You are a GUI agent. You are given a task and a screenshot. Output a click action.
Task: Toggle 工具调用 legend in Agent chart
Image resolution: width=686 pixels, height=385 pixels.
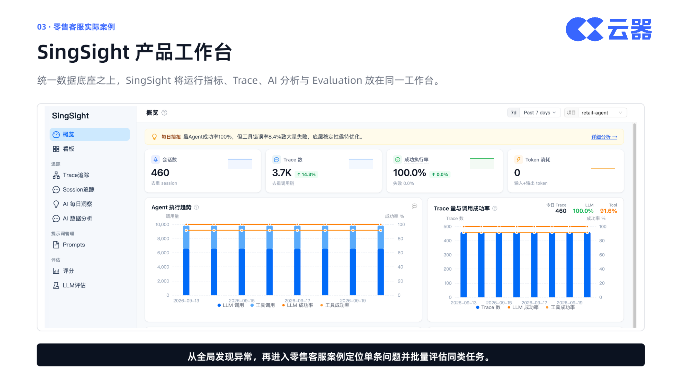point(262,305)
